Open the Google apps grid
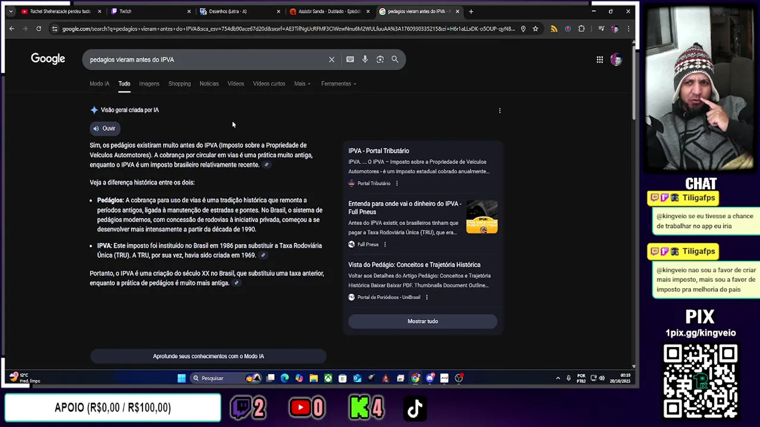The height and width of the screenshot is (427, 760). click(x=600, y=59)
